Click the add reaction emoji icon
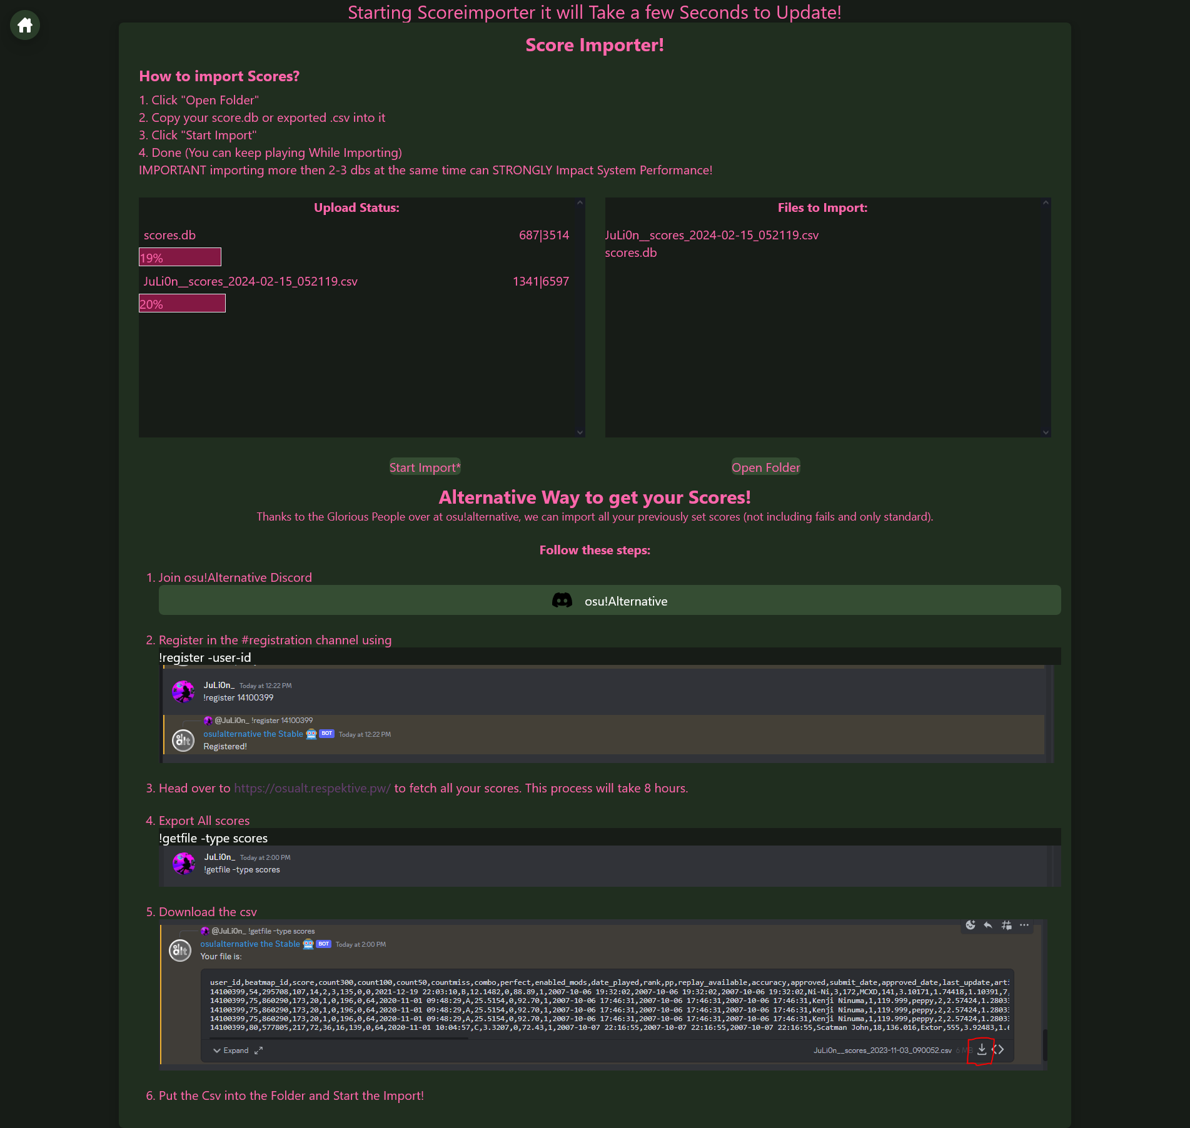 click(x=971, y=925)
